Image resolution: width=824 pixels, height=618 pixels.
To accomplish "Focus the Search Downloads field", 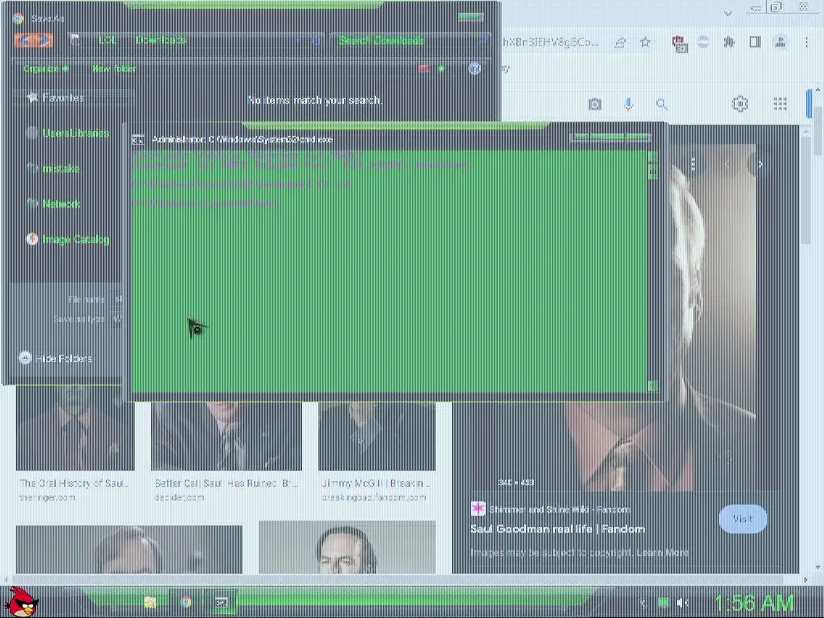I will [409, 40].
